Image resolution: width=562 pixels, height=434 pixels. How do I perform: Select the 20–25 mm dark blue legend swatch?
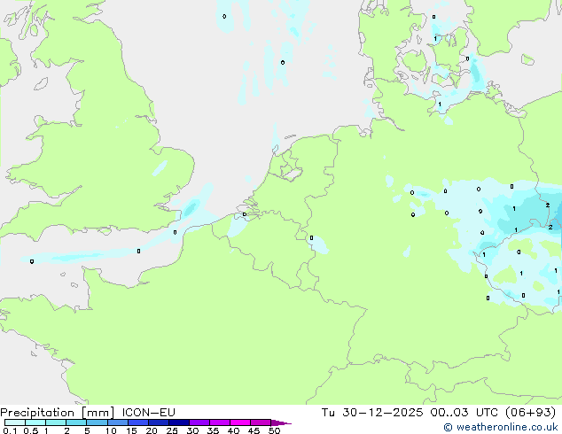(159, 422)
